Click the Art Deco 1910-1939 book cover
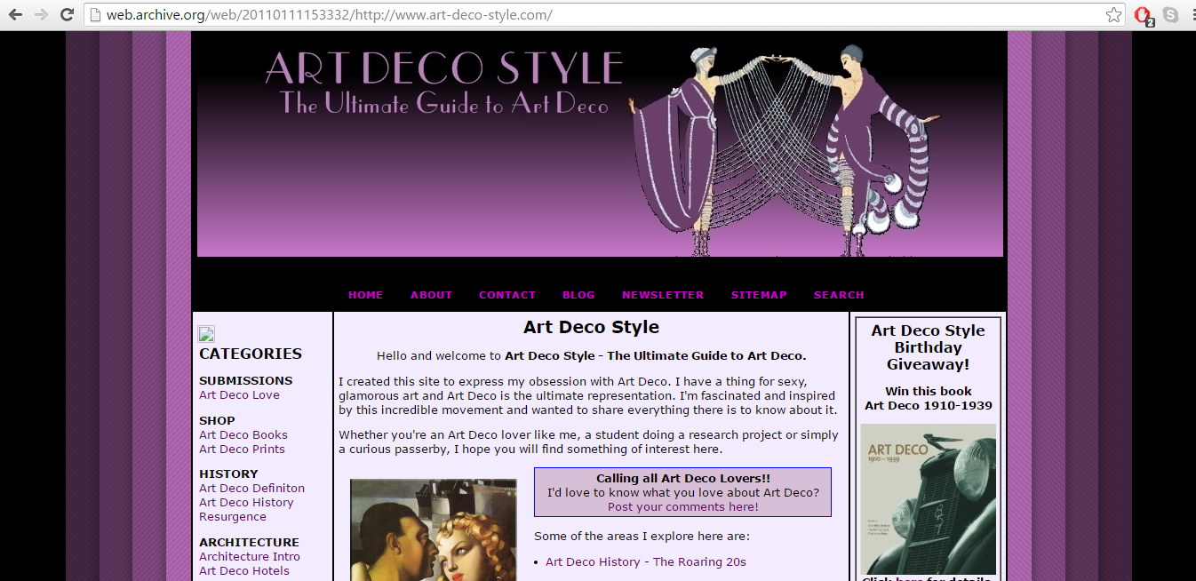1196x581 pixels. (x=928, y=499)
